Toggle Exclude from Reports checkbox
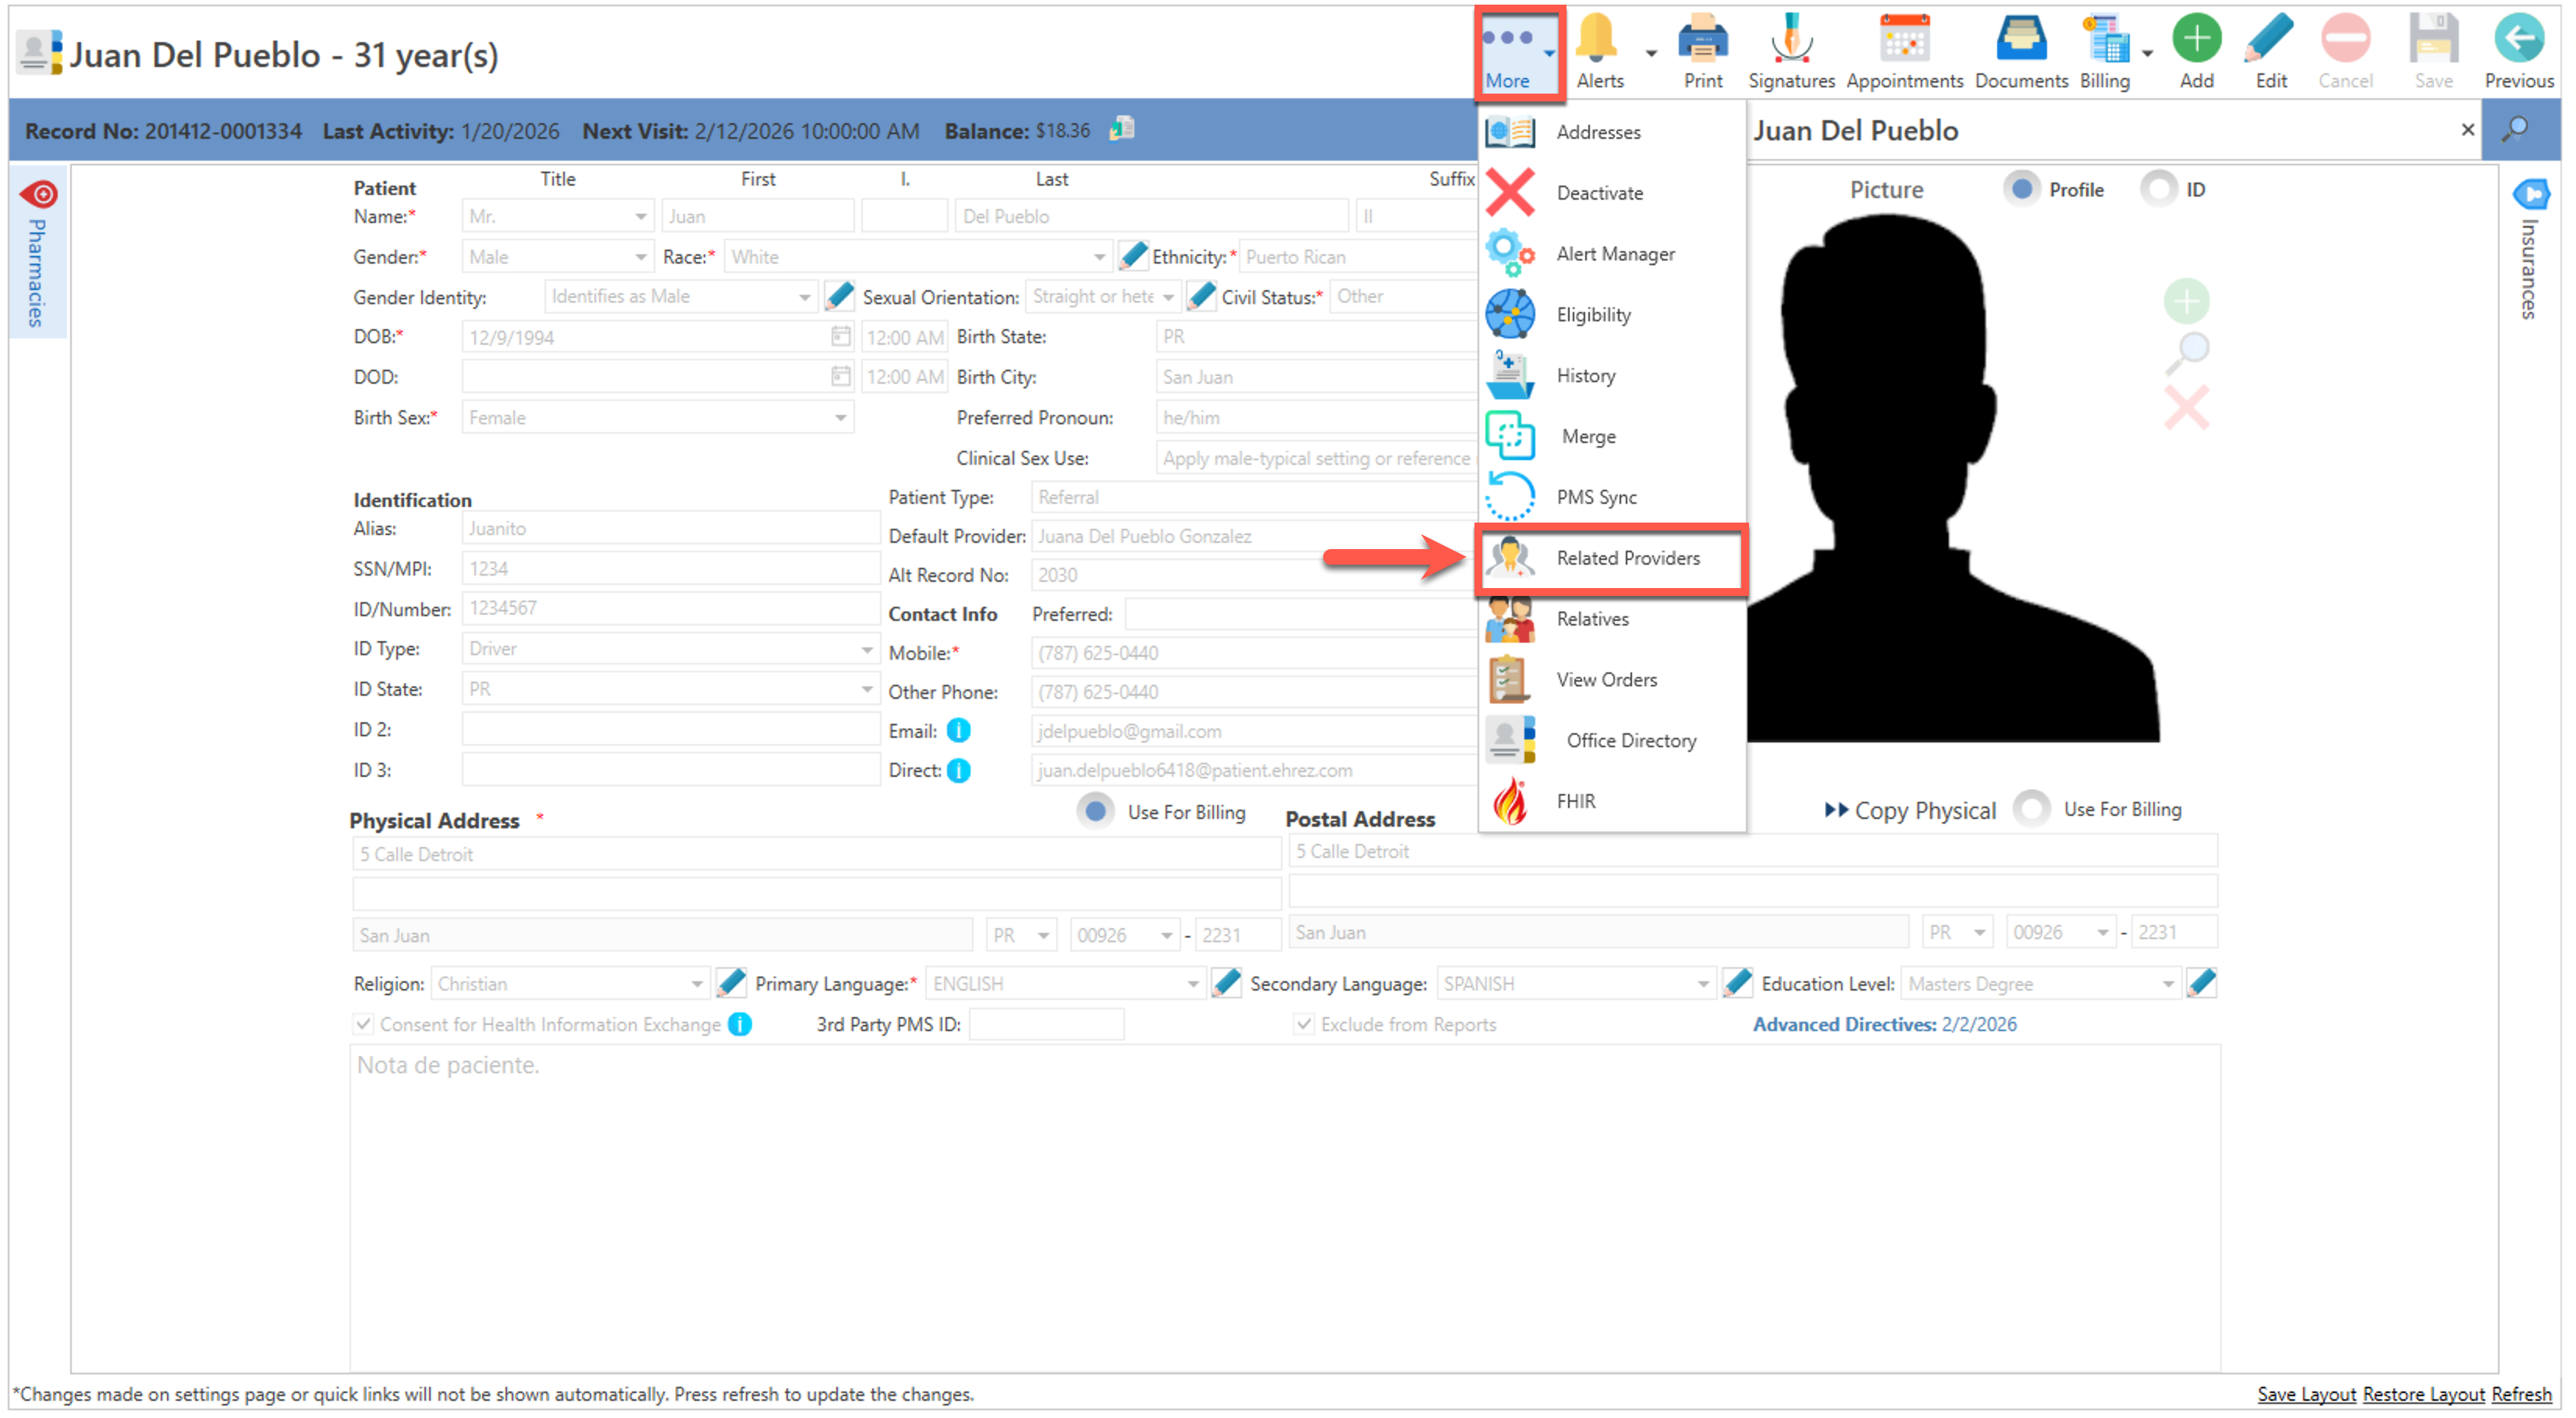This screenshot has height=1418, width=2576. coord(1304,1025)
